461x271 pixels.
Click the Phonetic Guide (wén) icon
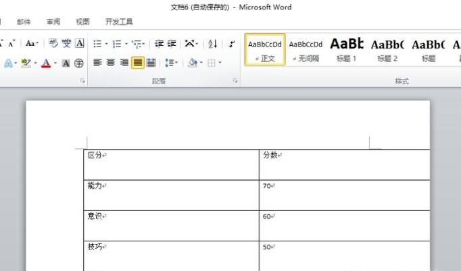click(x=66, y=43)
